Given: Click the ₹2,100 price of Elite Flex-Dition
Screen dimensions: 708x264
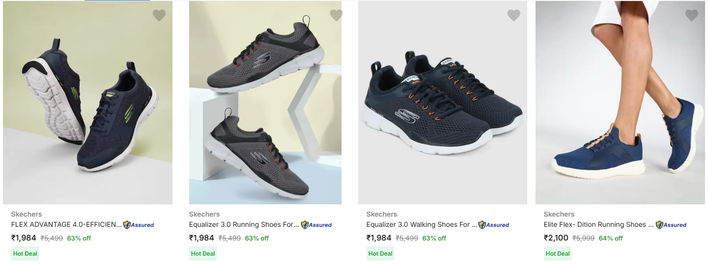Looking at the screenshot, I should (556, 238).
